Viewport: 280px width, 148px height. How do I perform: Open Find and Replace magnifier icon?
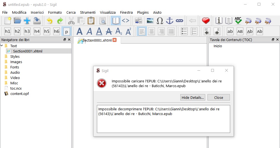point(103,21)
